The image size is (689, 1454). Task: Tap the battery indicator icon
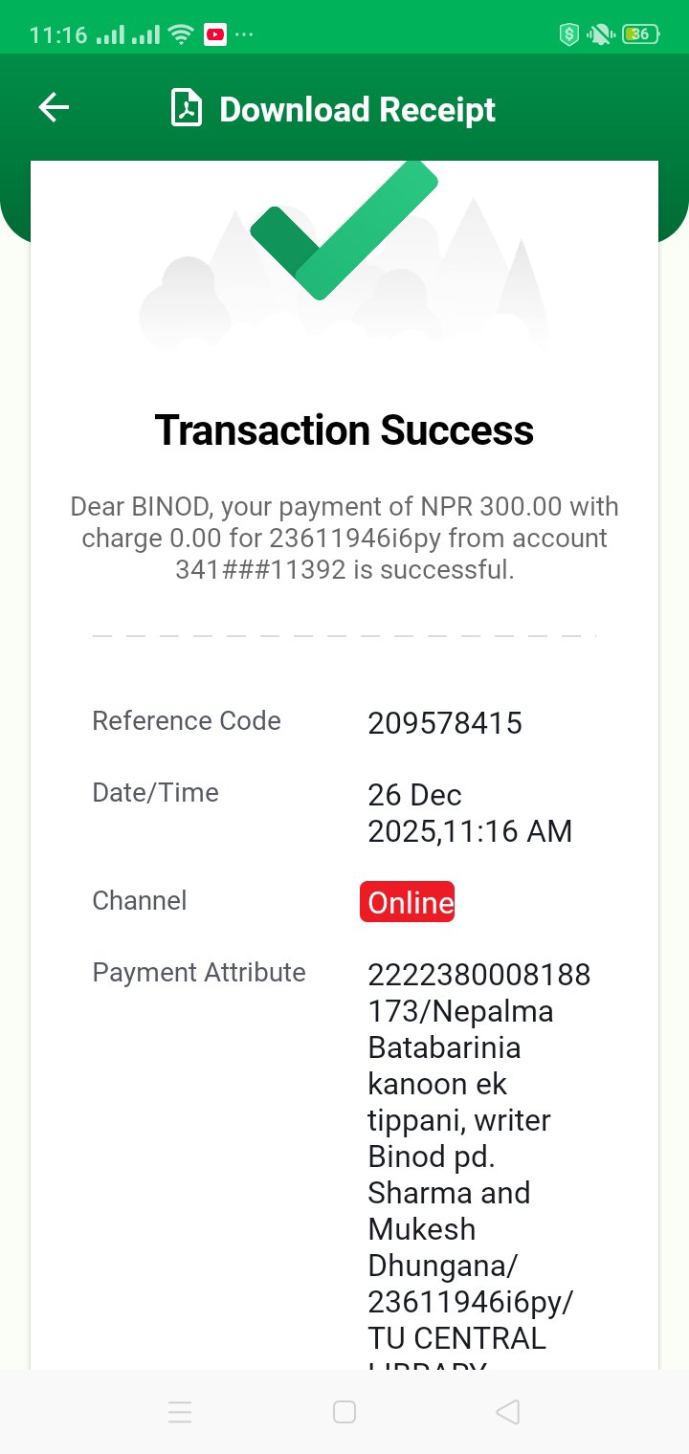[639, 35]
